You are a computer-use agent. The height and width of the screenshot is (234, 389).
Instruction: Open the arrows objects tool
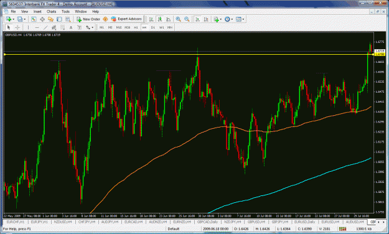[88, 27]
